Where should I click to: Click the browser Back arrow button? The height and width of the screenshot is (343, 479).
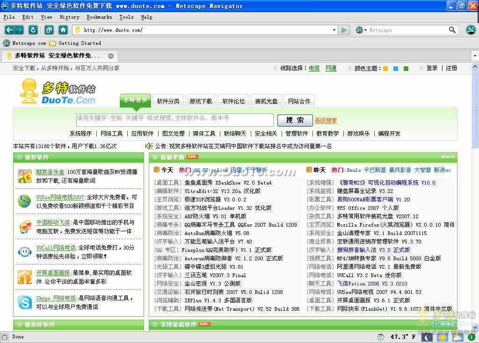tap(9, 30)
